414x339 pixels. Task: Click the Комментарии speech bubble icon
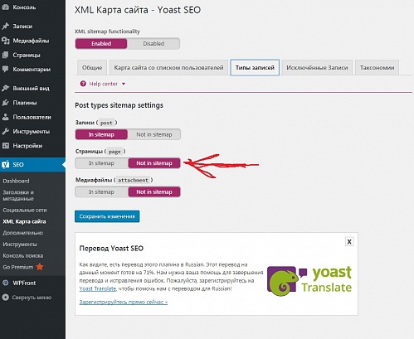pyautogui.click(x=5, y=70)
